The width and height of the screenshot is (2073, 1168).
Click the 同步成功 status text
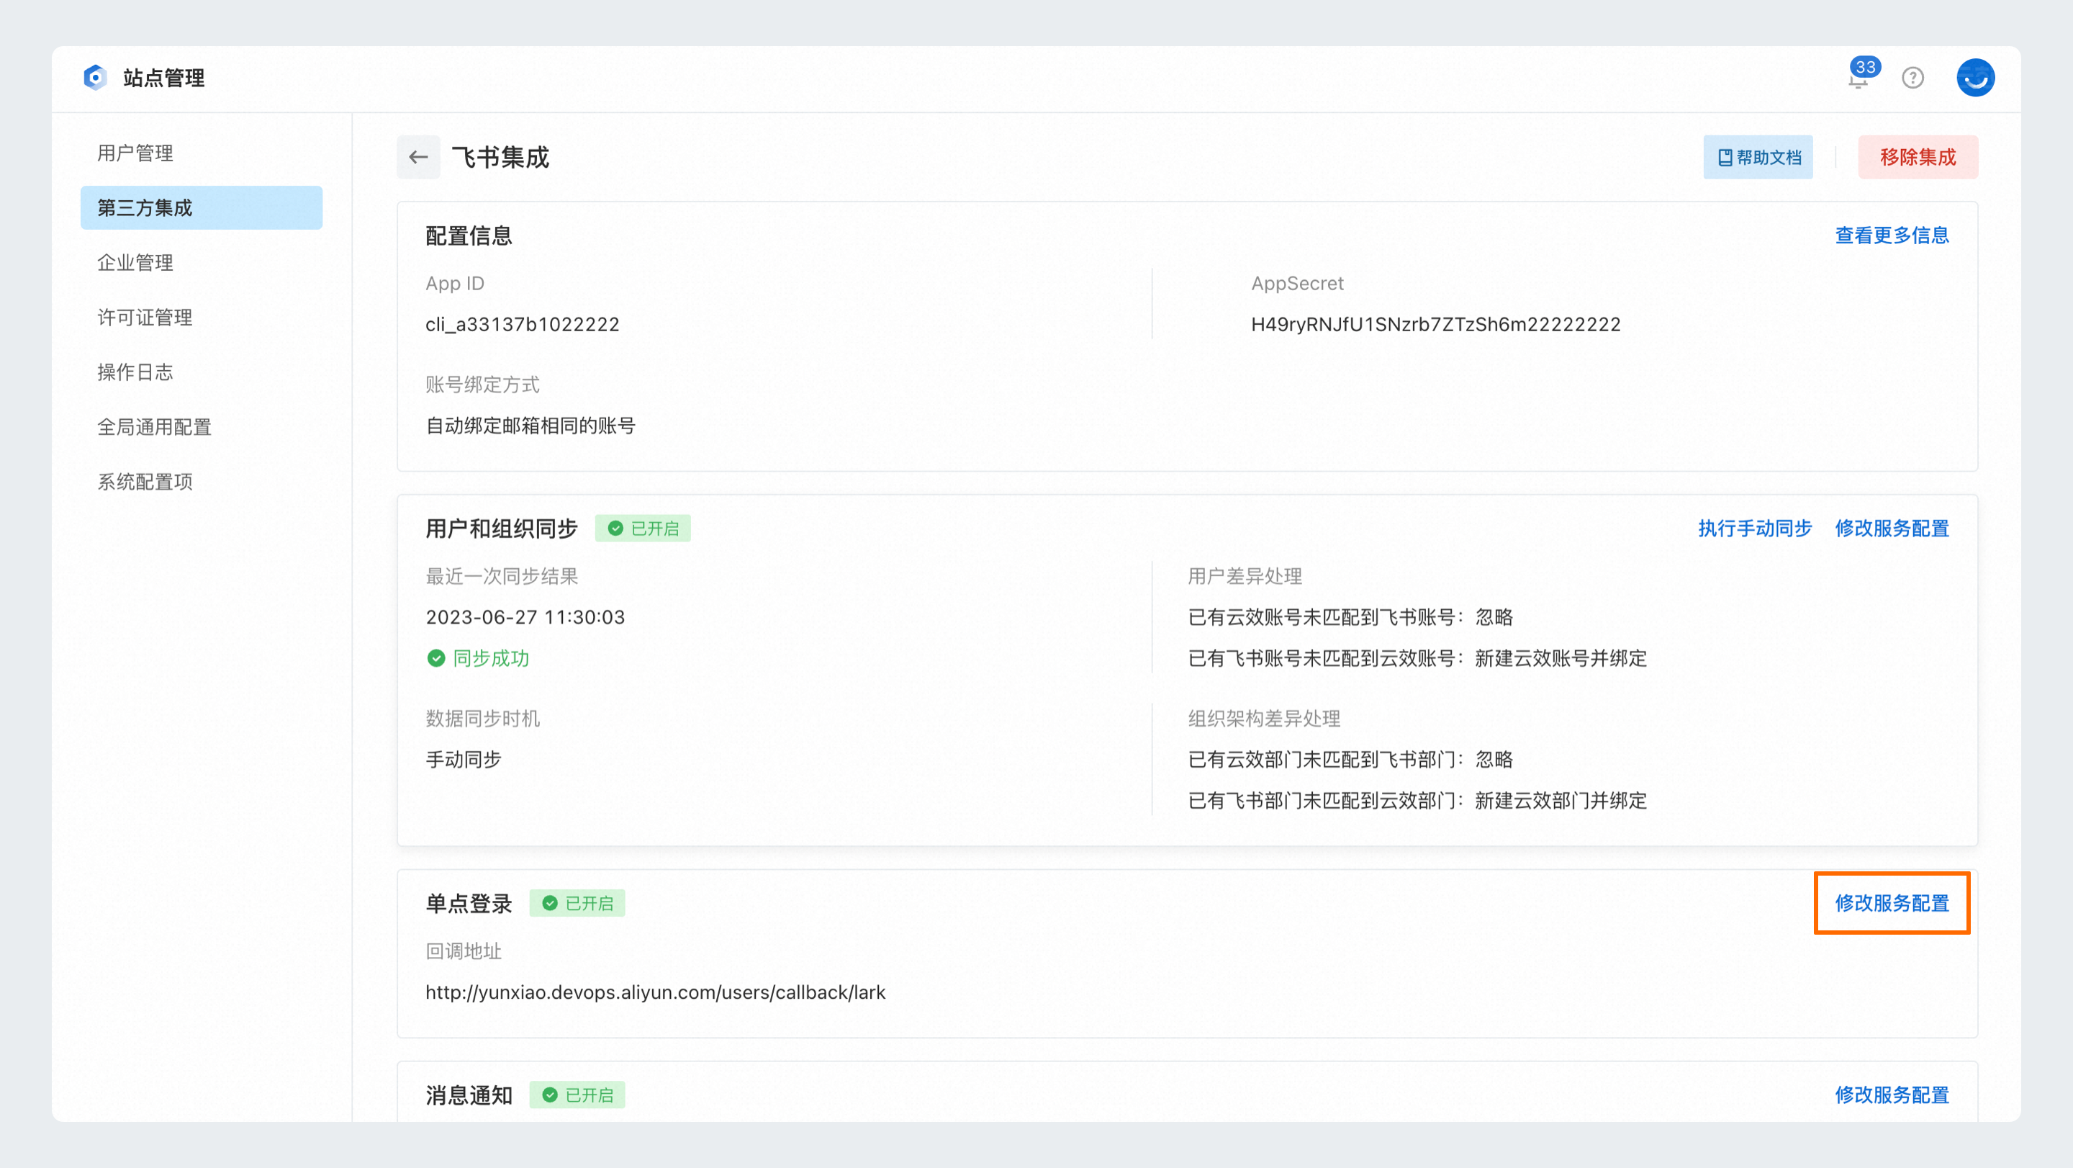click(x=491, y=658)
